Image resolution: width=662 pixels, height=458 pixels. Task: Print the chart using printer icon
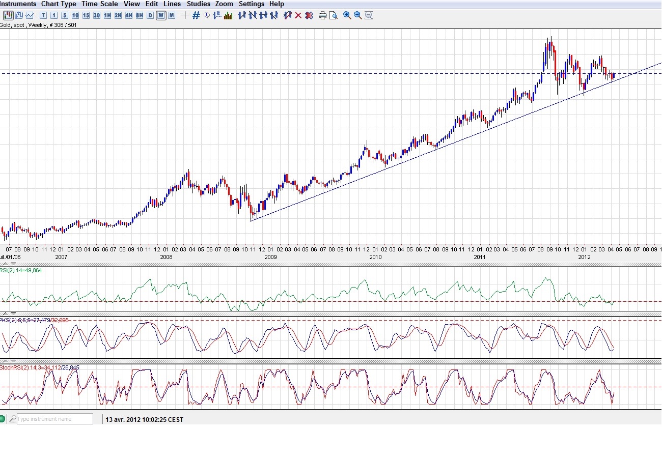tap(322, 15)
